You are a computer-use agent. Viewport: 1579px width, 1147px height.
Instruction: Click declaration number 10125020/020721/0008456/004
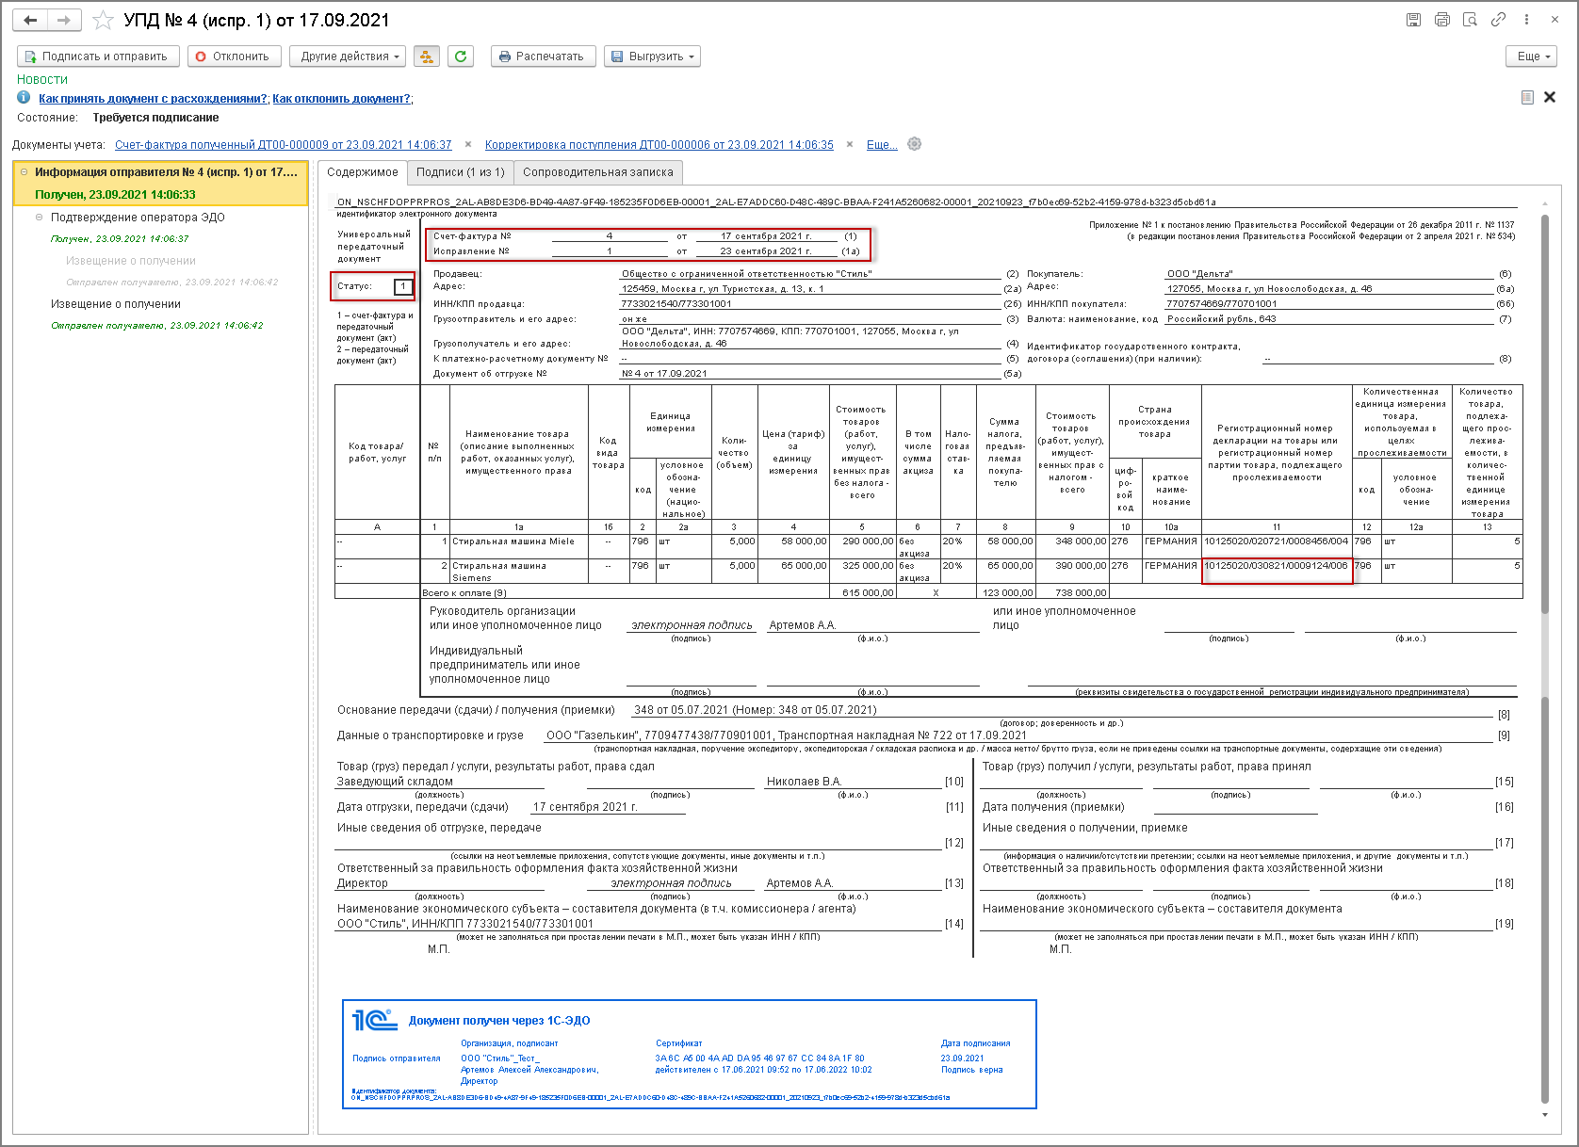tap(1276, 541)
